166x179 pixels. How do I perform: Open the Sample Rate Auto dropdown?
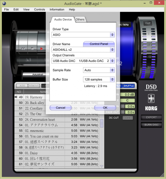99,70
